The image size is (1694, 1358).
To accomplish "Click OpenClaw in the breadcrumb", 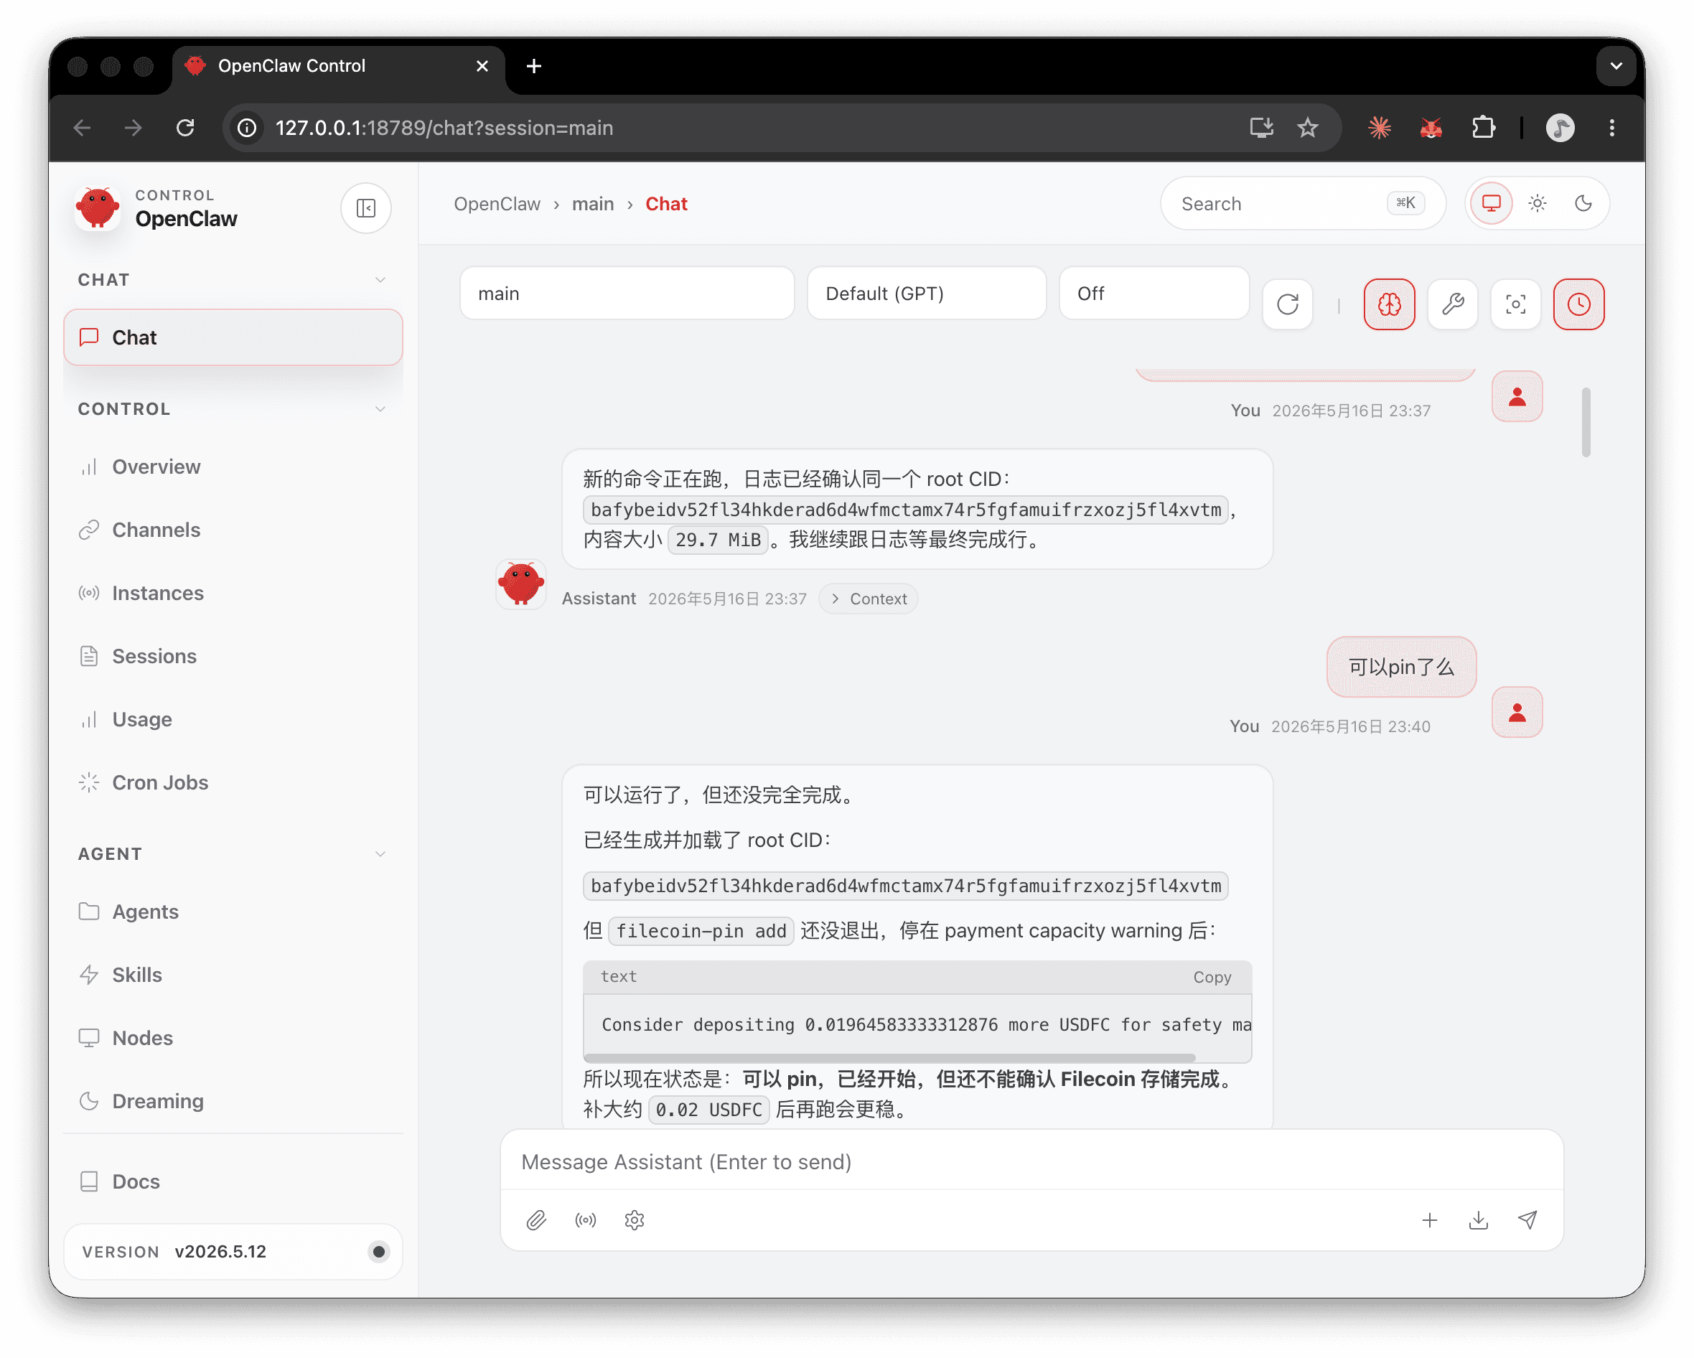I will pyautogui.click(x=497, y=204).
